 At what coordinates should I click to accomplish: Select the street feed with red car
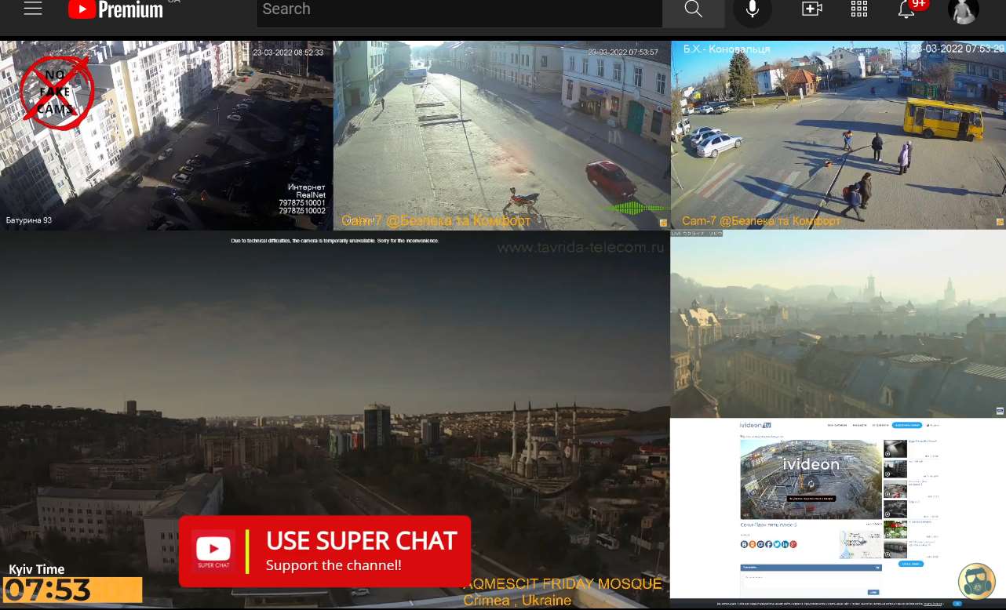(502, 135)
